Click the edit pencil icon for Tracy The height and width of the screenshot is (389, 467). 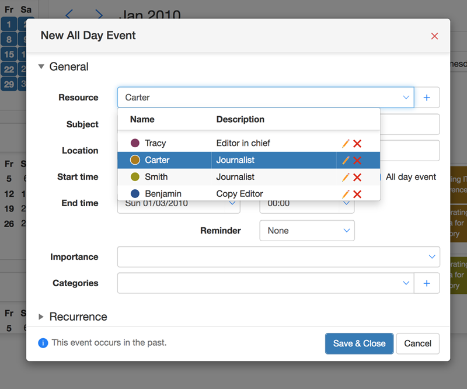click(346, 143)
